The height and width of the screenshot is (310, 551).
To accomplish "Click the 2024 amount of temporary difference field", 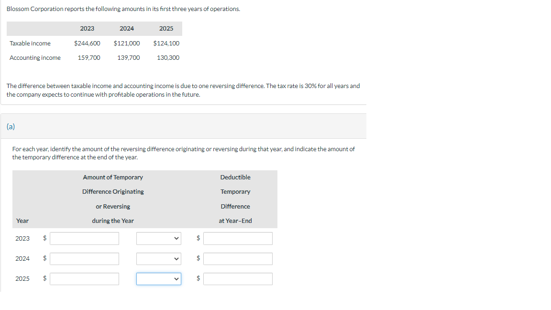I will (x=84, y=258).
